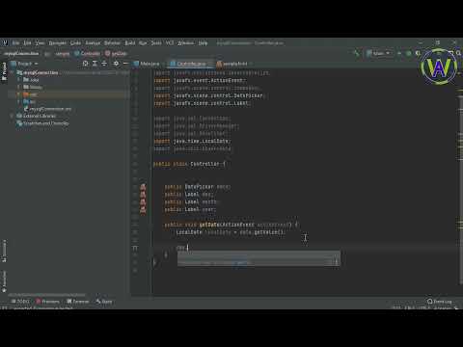
Task: Click the Build project hammer icon
Action: click(x=356, y=53)
